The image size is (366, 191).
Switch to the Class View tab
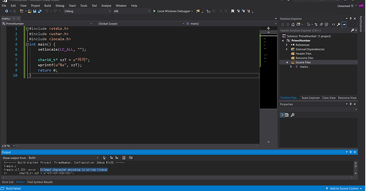(x=329, y=98)
